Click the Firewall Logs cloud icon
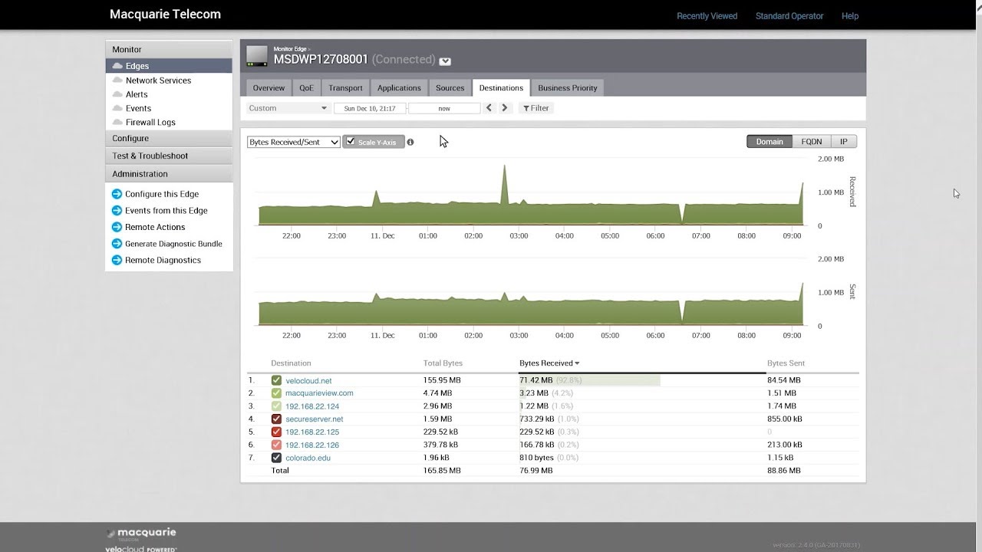The height and width of the screenshot is (552, 982). click(x=117, y=122)
